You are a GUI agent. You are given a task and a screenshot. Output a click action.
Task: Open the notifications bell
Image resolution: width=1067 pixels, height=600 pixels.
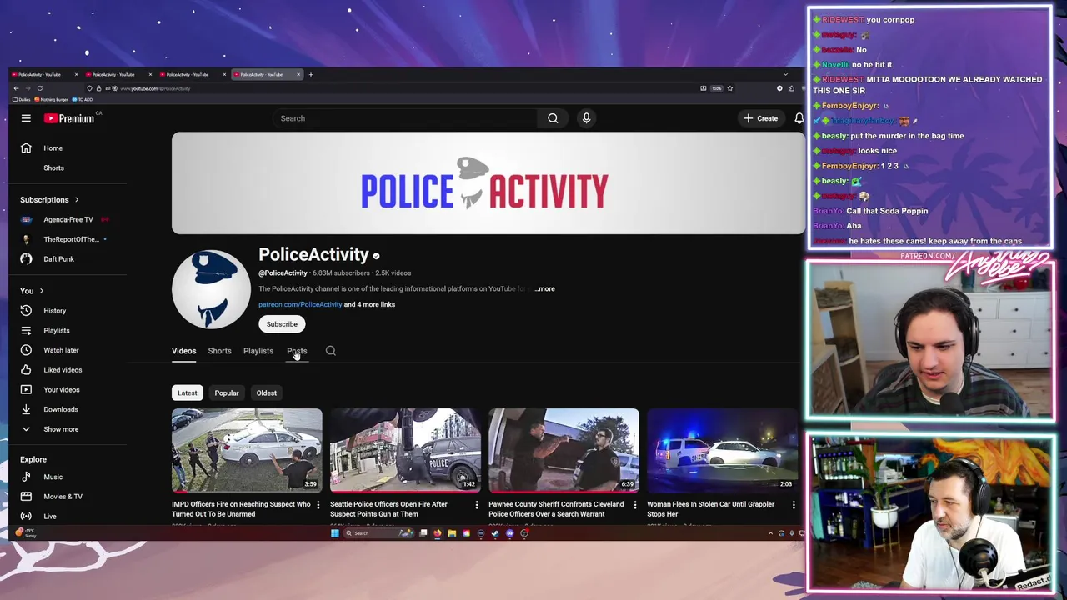tap(799, 118)
